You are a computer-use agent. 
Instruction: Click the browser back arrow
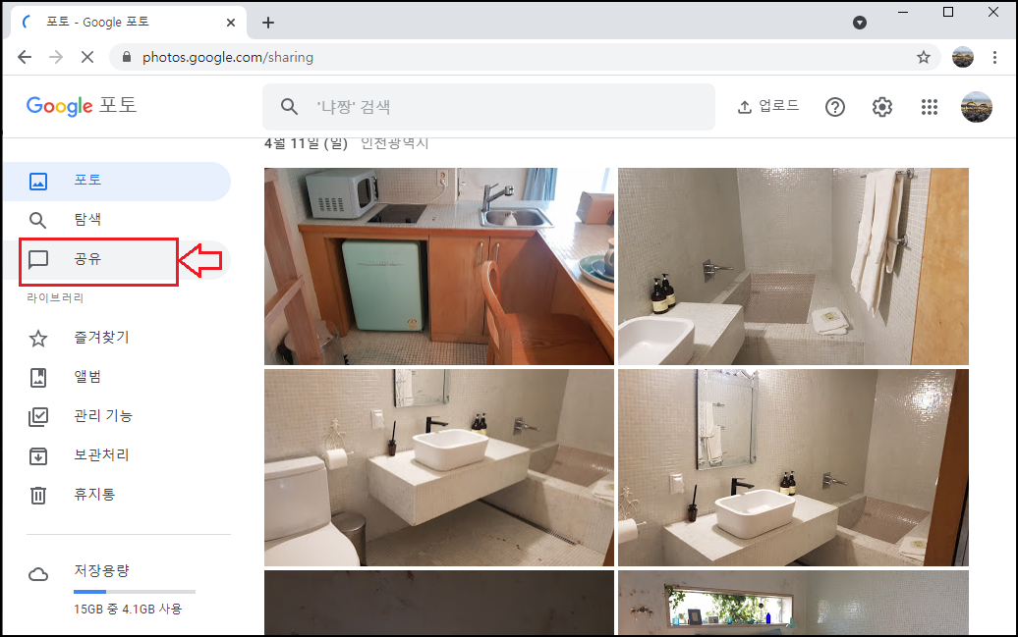tap(25, 57)
